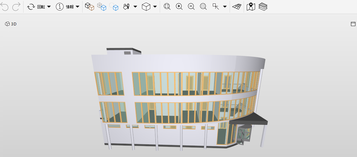Click the undo arrow icon
Image resolution: width=357 pixels, height=157 pixels.
4,7
